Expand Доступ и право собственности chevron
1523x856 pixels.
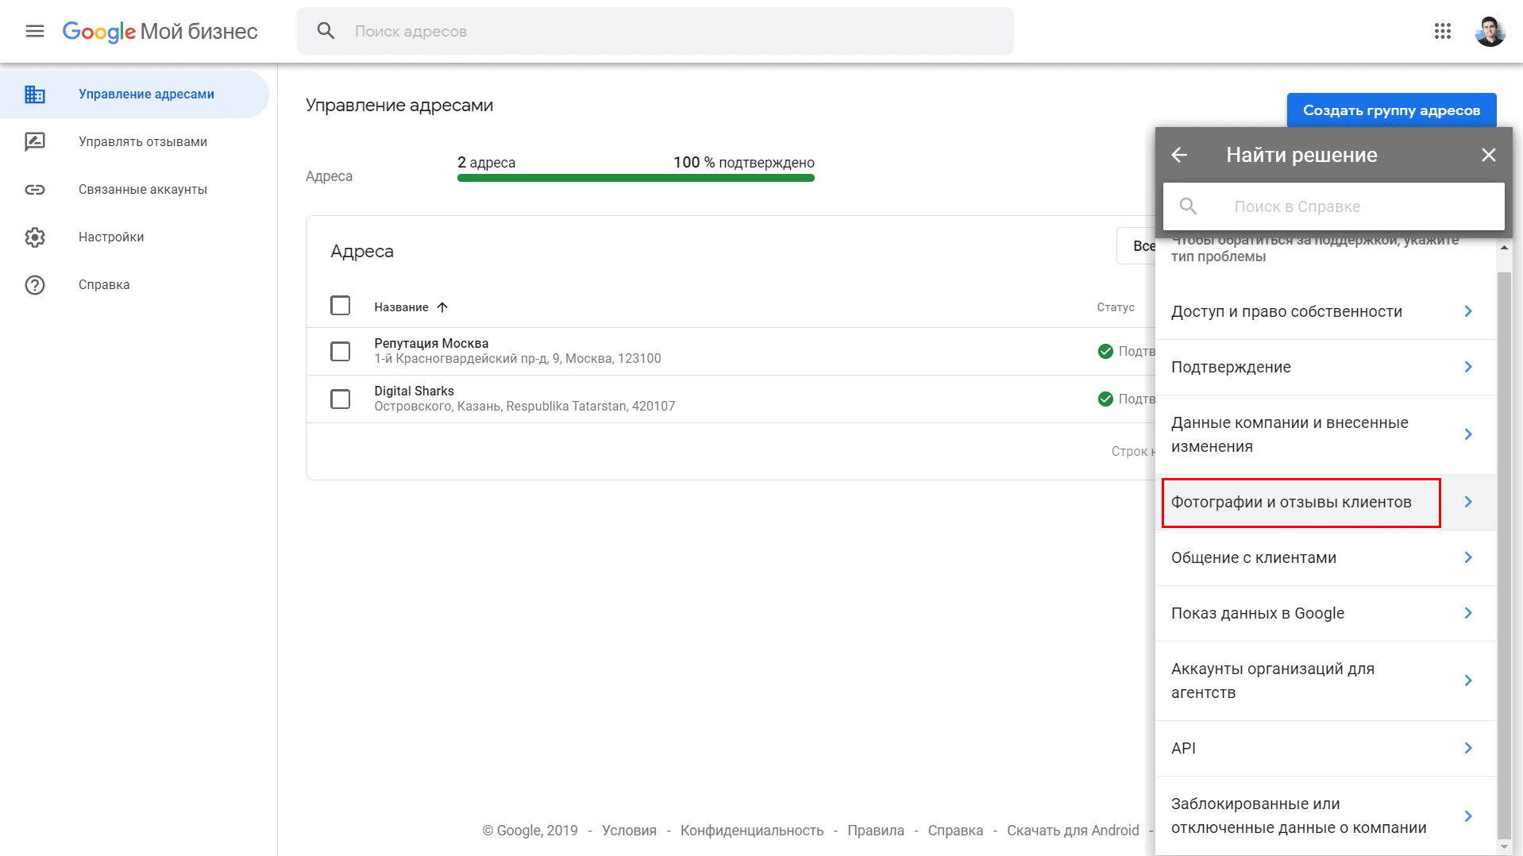tap(1468, 311)
